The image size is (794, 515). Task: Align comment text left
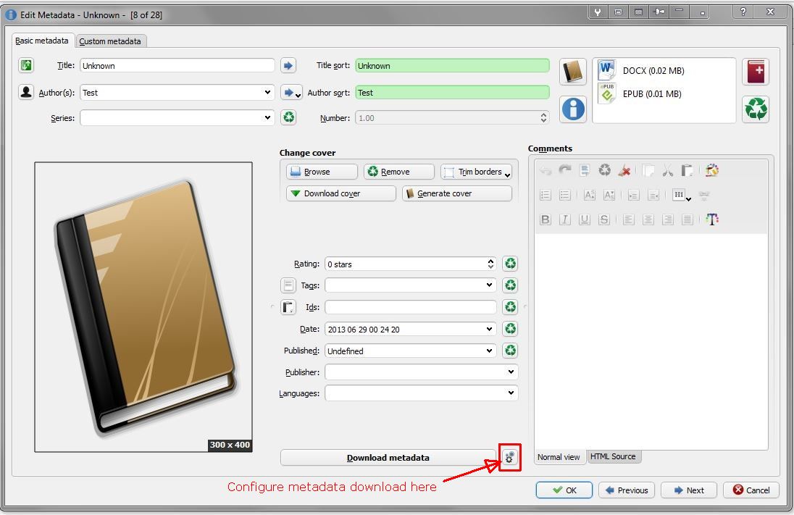pos(628,219)
